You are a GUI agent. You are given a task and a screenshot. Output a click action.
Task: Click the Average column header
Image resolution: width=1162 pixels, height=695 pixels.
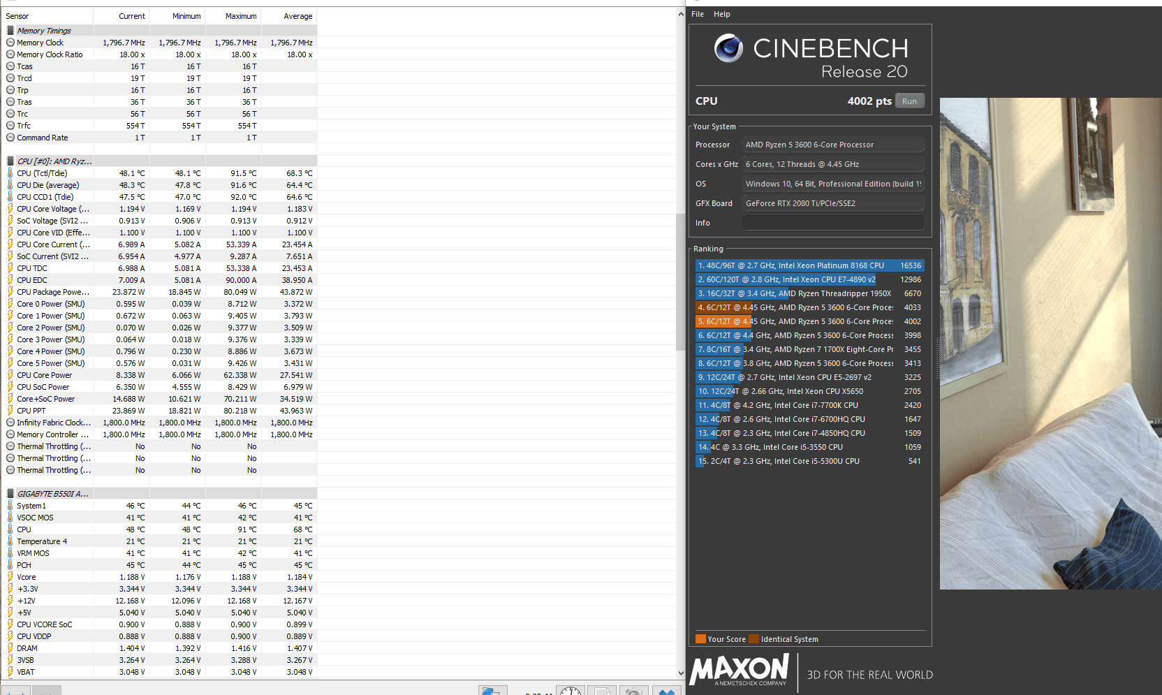289,16
